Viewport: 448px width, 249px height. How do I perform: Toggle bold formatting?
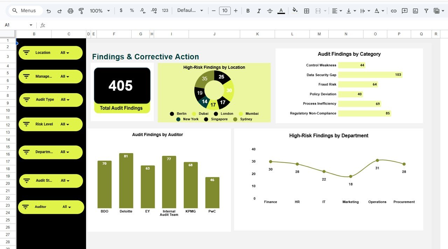(x=248, y=11)
